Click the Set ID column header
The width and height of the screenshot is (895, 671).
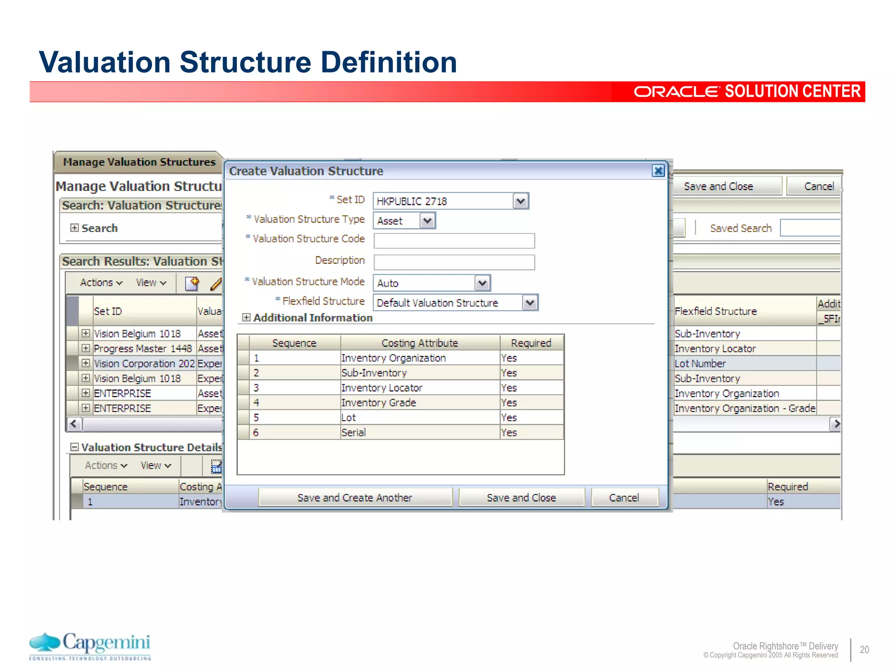click(x=144, y=311)
